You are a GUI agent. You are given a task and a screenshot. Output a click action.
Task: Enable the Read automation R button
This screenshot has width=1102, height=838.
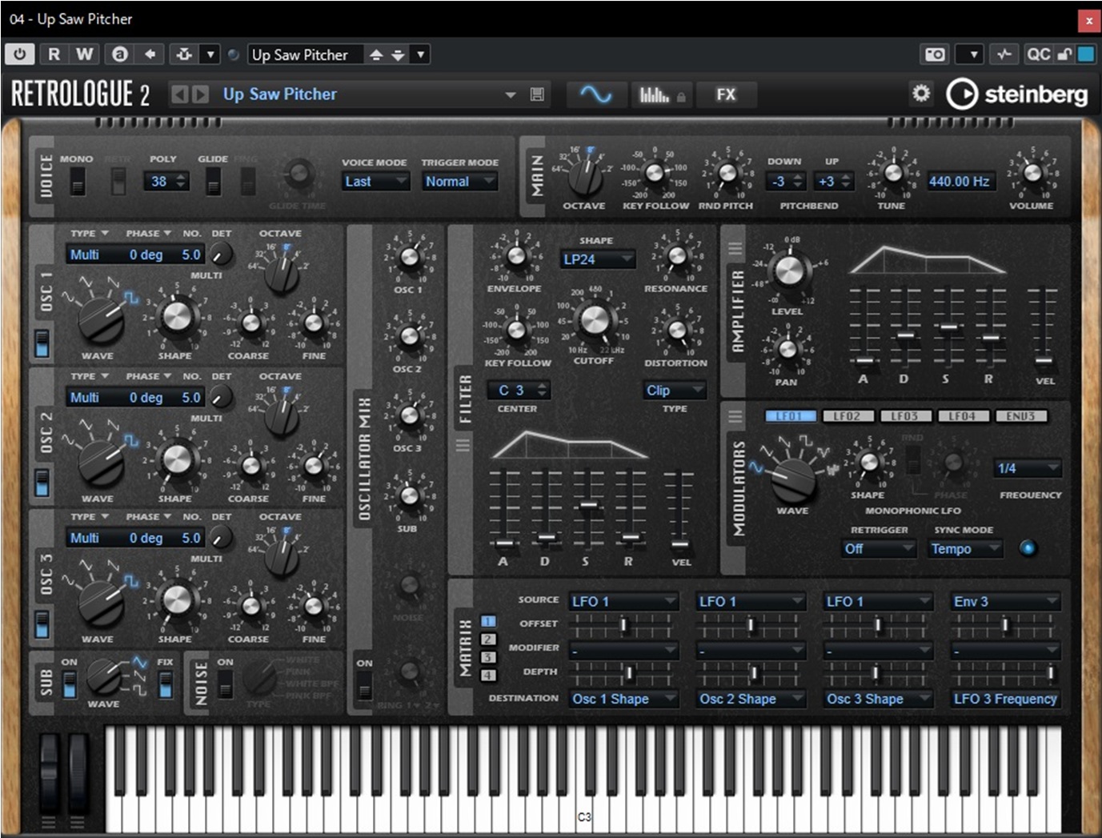click(54, 54)
